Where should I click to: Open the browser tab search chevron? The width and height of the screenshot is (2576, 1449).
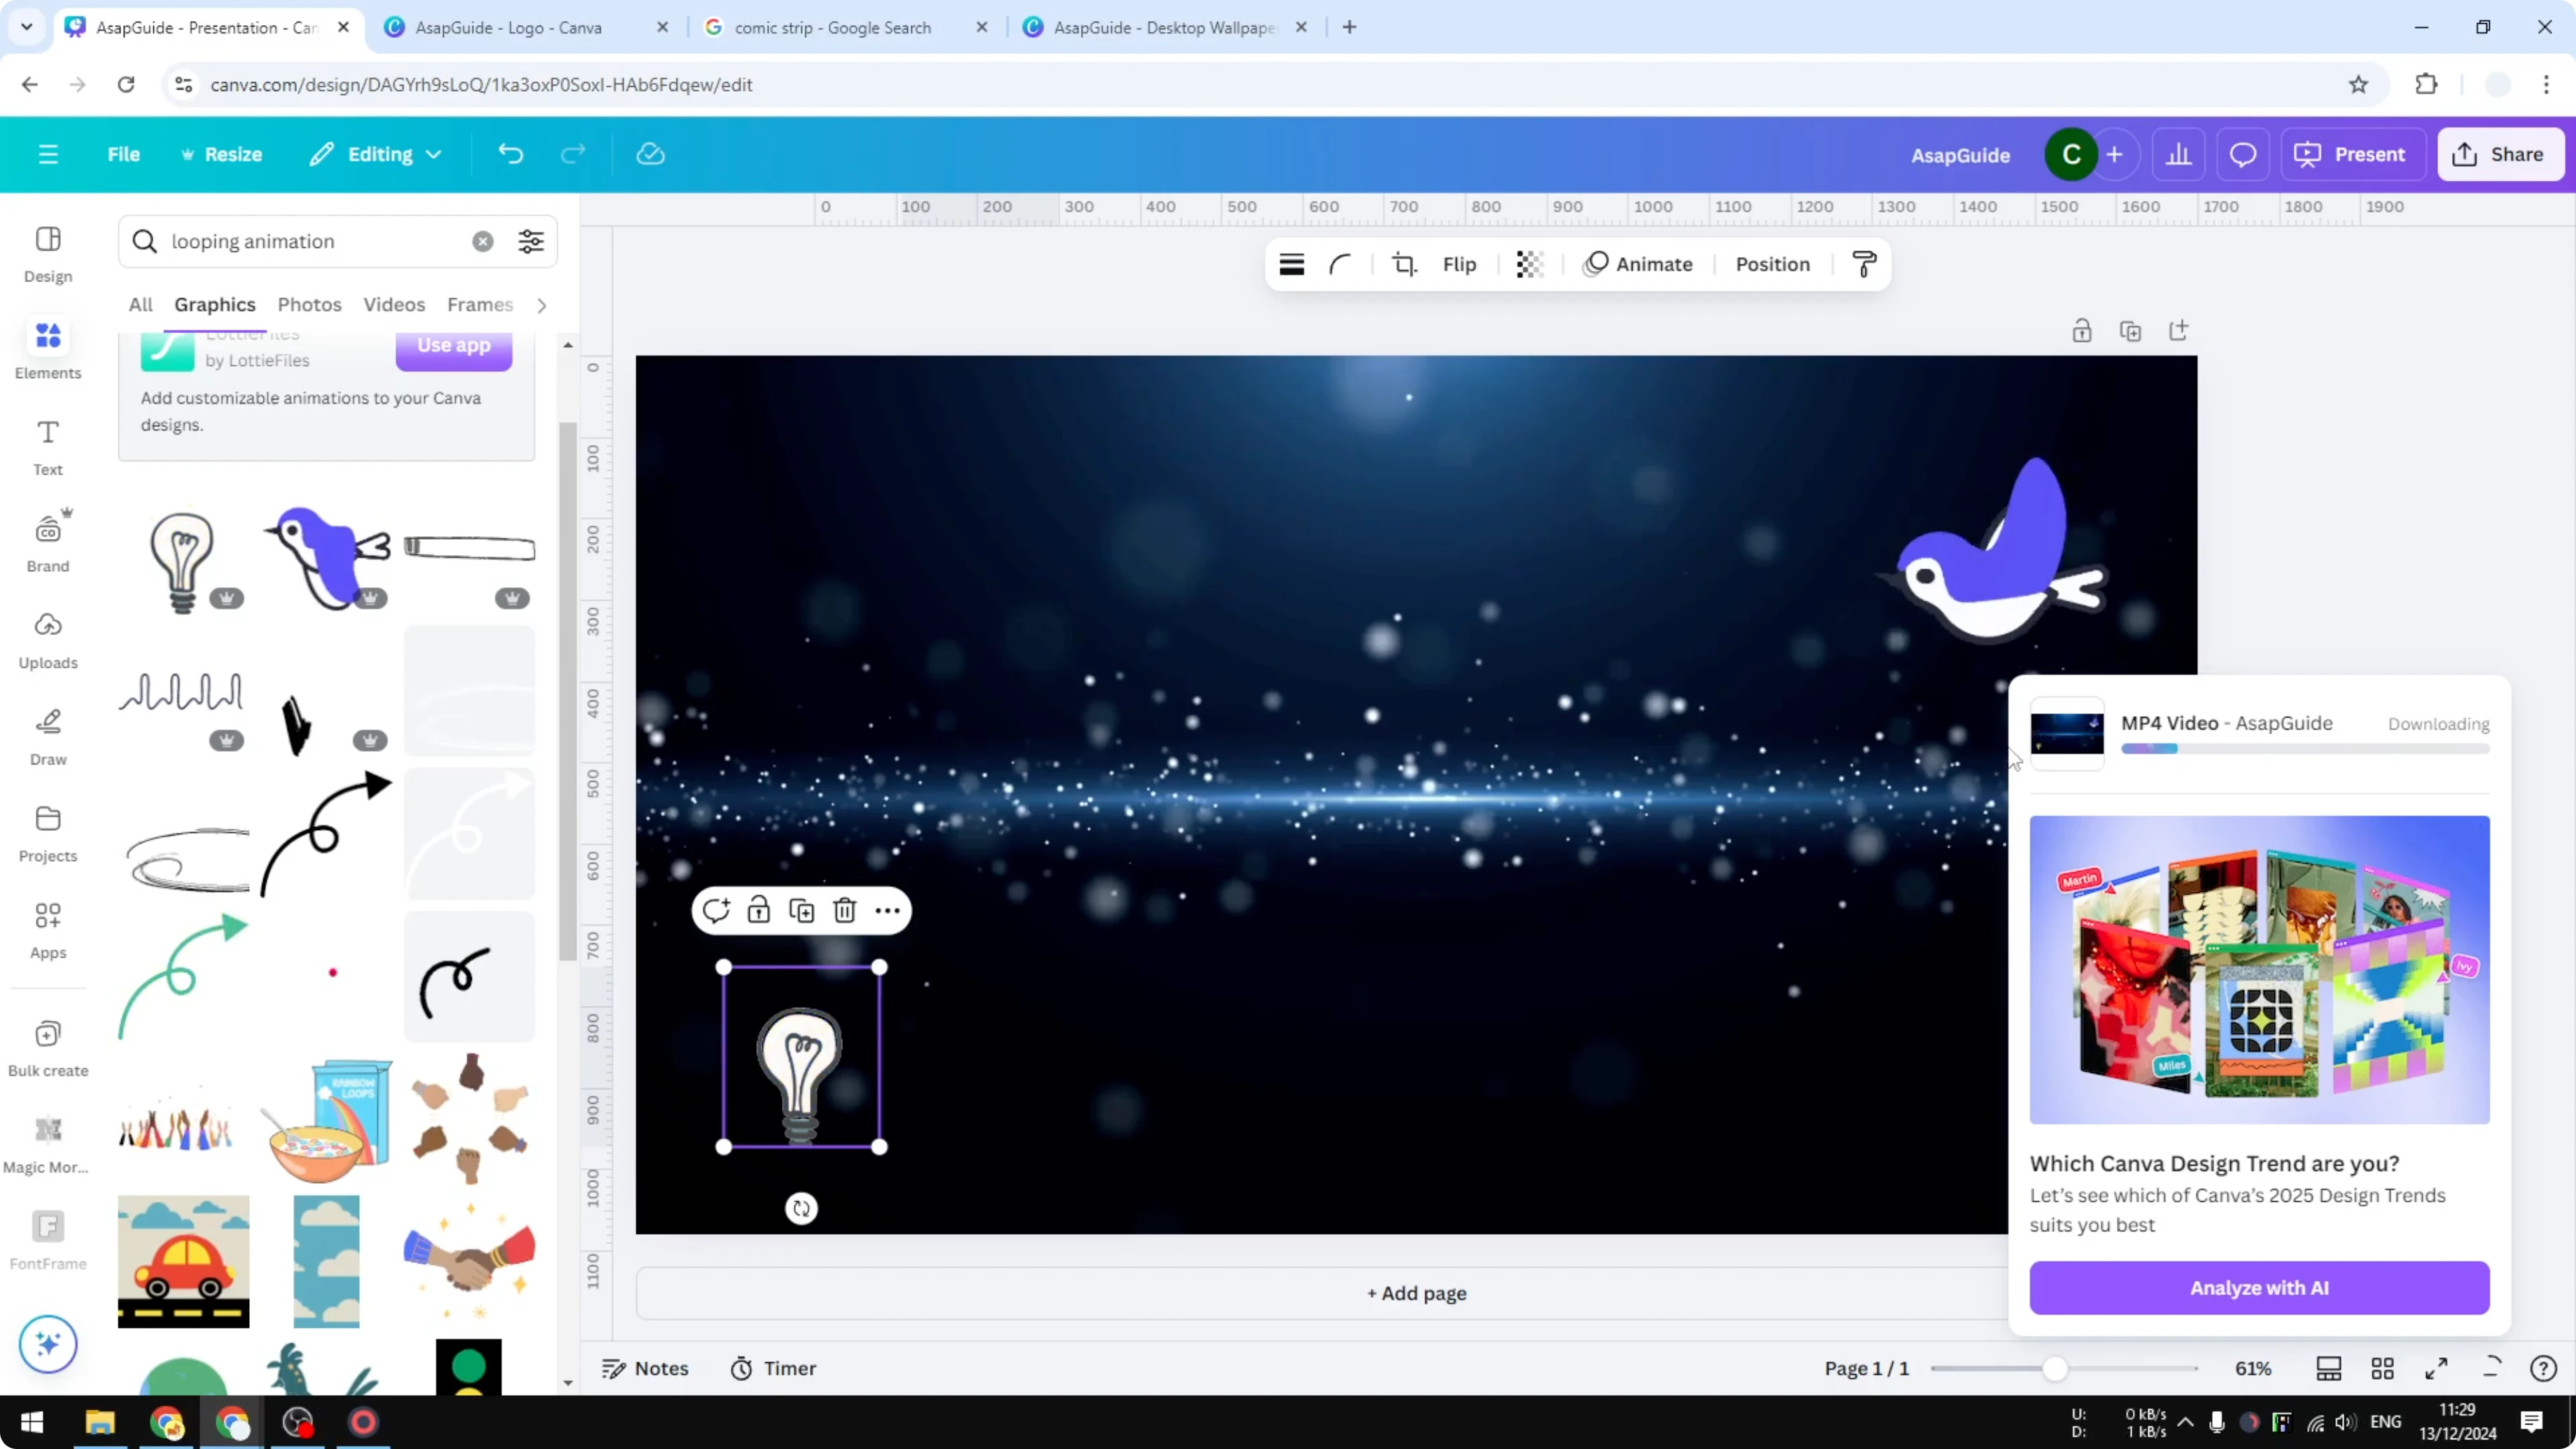click(26, 27)
